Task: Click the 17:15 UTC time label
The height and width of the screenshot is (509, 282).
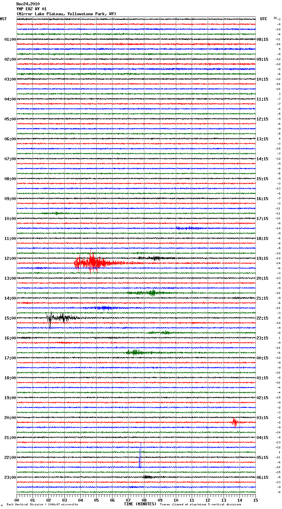Action: 262,219
